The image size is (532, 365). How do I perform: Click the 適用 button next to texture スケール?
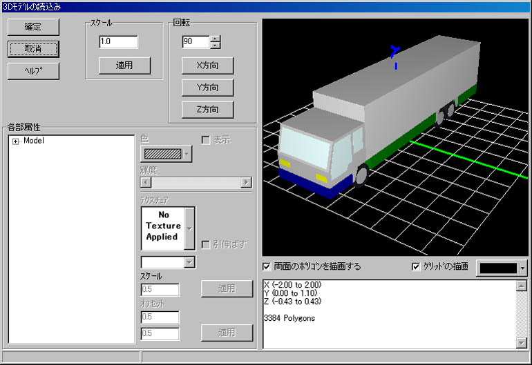(x=227, y=288)
